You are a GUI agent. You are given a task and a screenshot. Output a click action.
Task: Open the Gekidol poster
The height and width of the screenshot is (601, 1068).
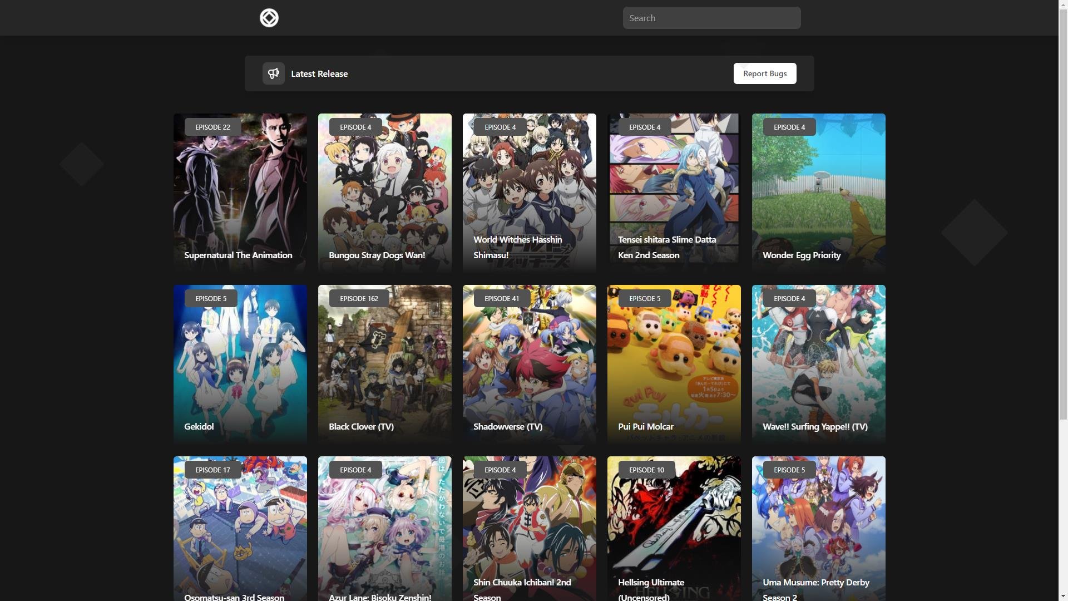coord(240,364)
